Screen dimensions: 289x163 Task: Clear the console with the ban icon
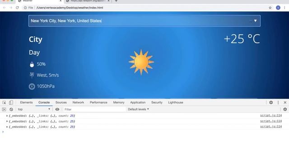tap(11, 110)
